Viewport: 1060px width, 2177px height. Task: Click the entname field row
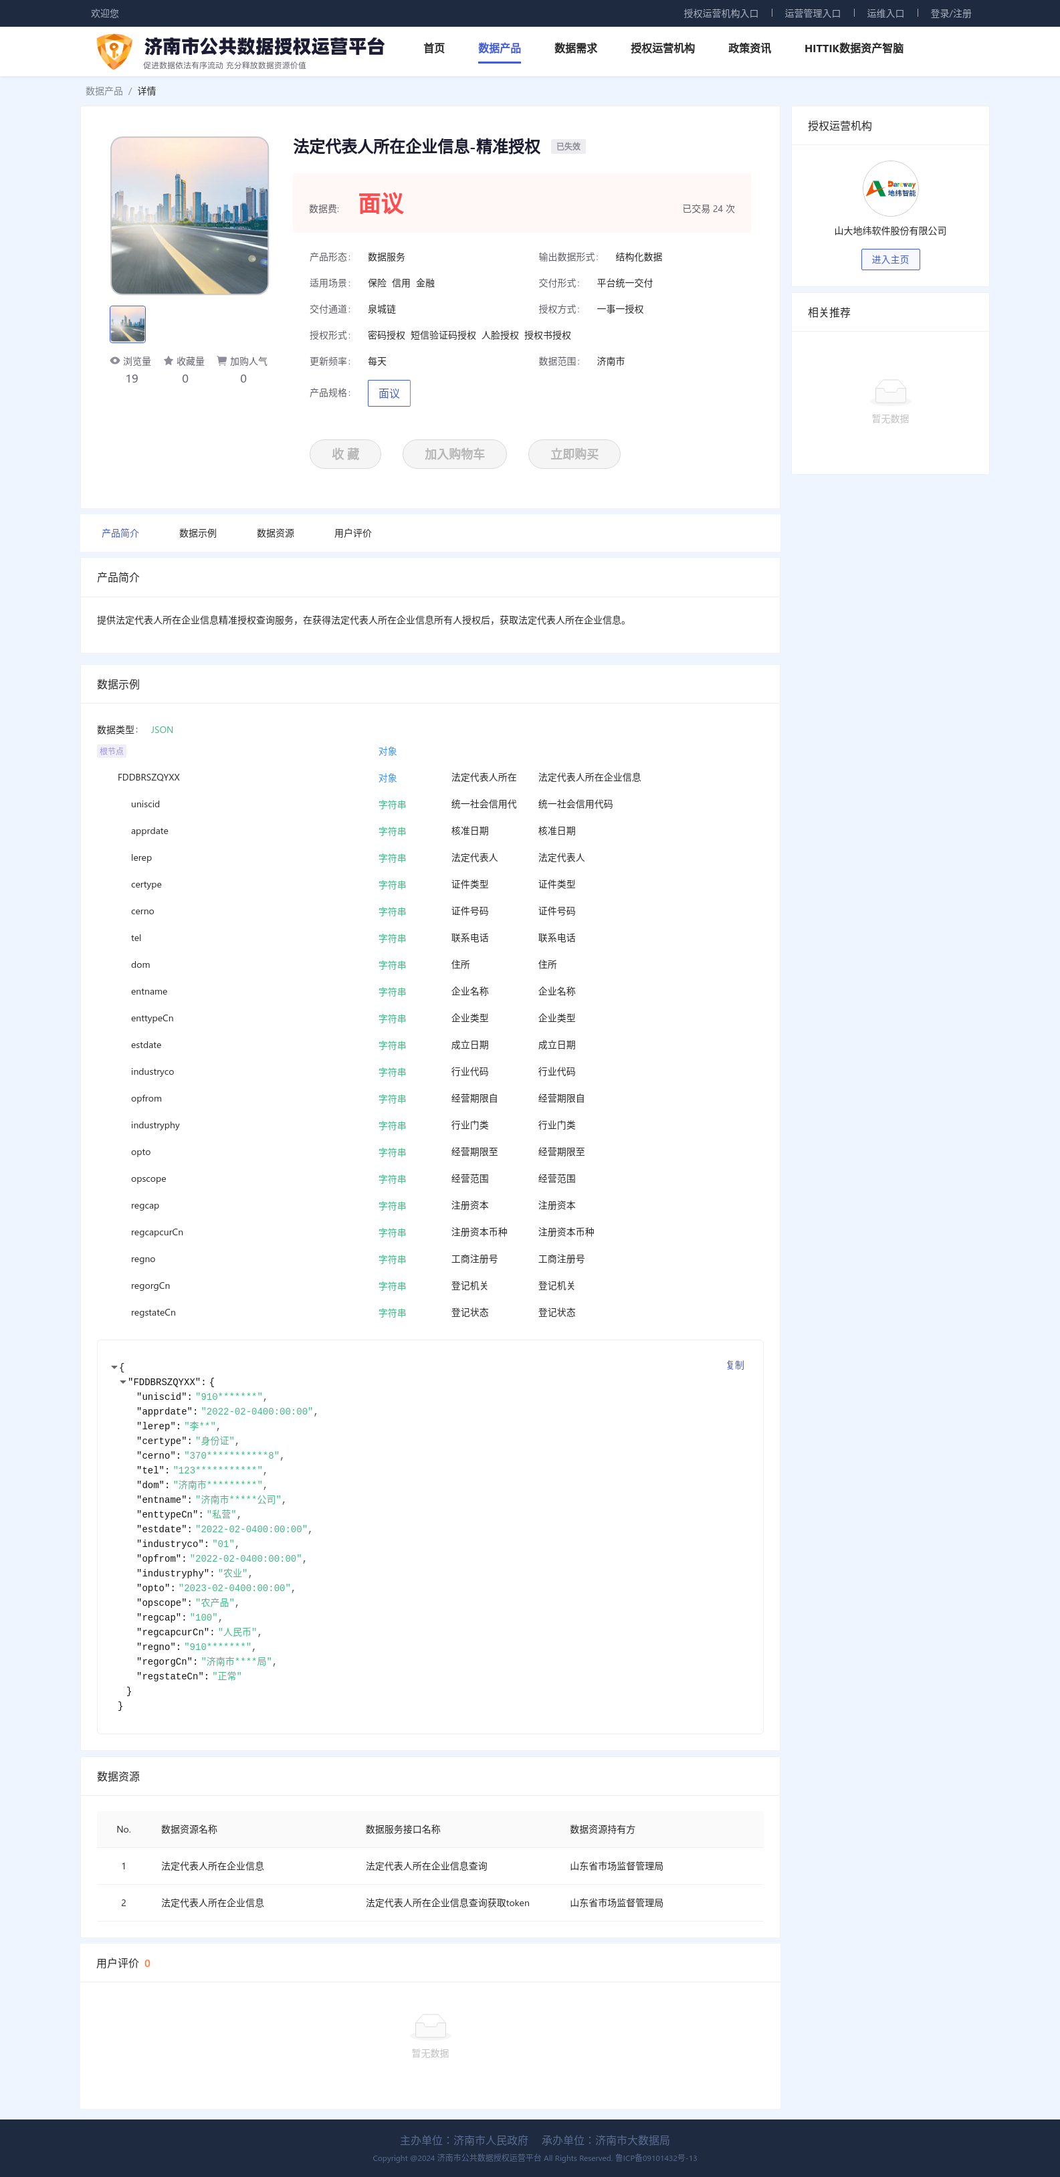430,991
